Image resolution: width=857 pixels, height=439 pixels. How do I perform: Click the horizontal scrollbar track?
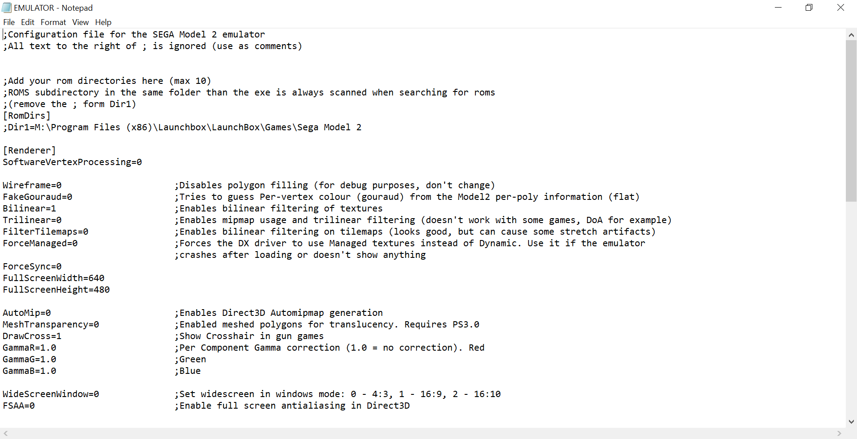coord(422,433)
